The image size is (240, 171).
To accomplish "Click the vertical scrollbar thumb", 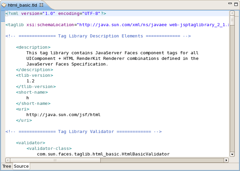I will [x=232, y=21].
